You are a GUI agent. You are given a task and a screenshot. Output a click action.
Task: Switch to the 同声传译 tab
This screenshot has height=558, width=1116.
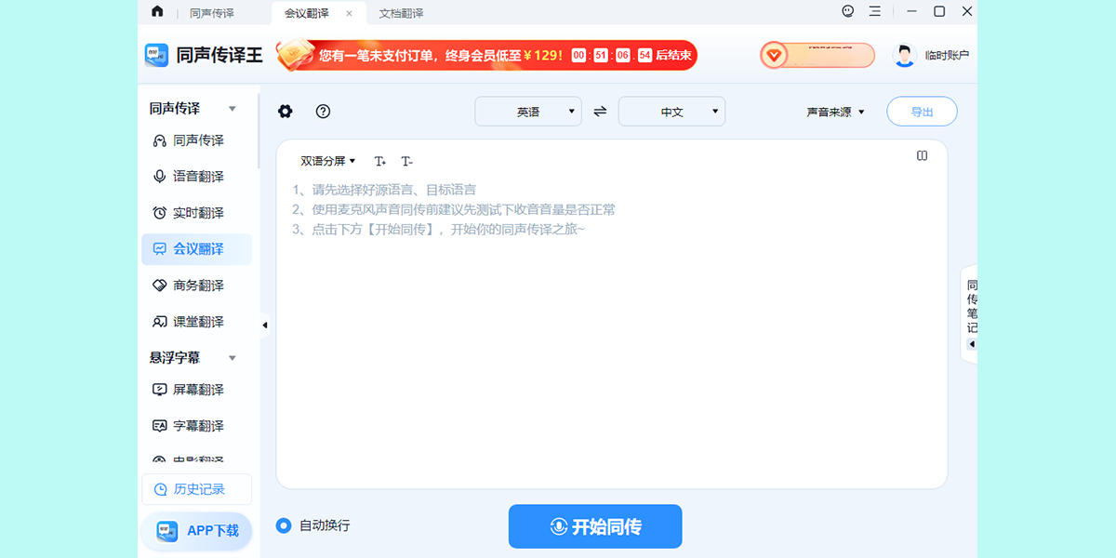coord(212,13)
